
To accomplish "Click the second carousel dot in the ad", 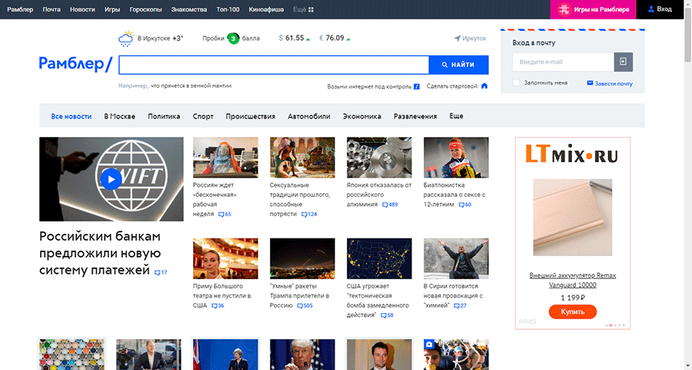I will point(610,325).
